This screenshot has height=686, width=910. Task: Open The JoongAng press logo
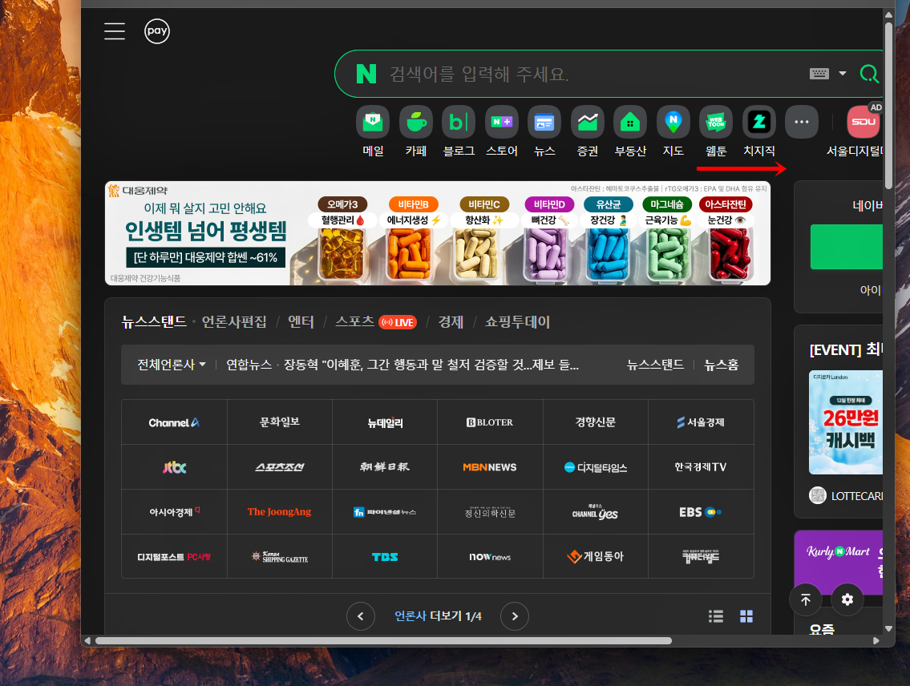[280, 511]
